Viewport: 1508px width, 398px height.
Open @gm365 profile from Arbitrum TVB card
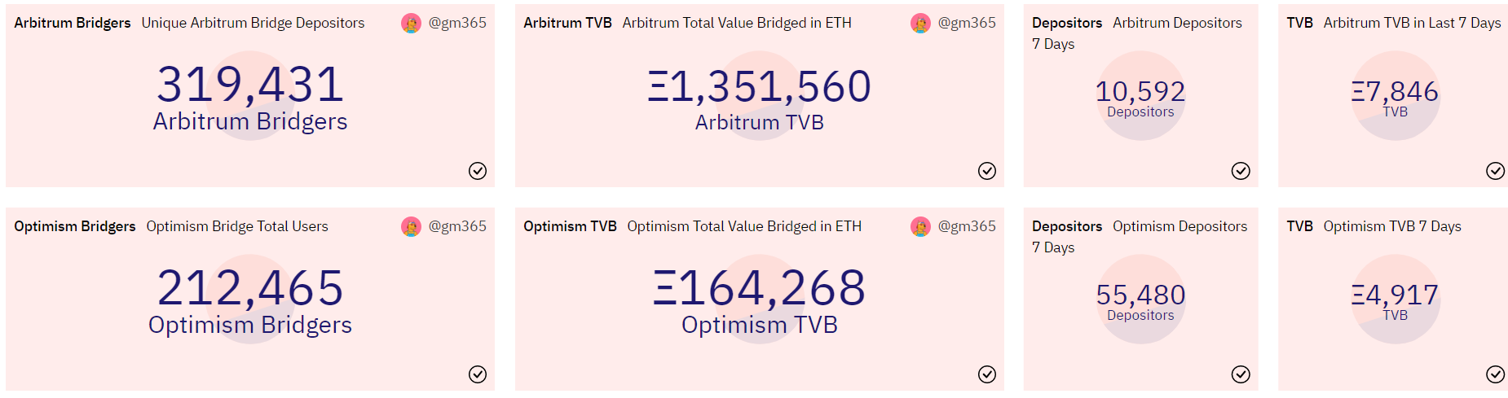[x=967, y=23]
